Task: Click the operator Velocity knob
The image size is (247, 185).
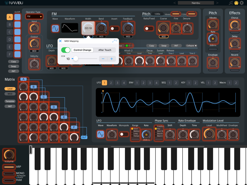Action: [x=34, y=64]
